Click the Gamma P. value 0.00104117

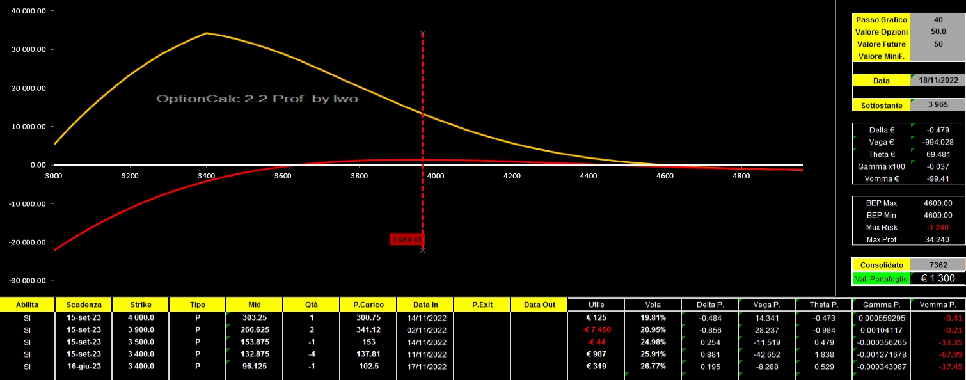(x=881, y=329)
